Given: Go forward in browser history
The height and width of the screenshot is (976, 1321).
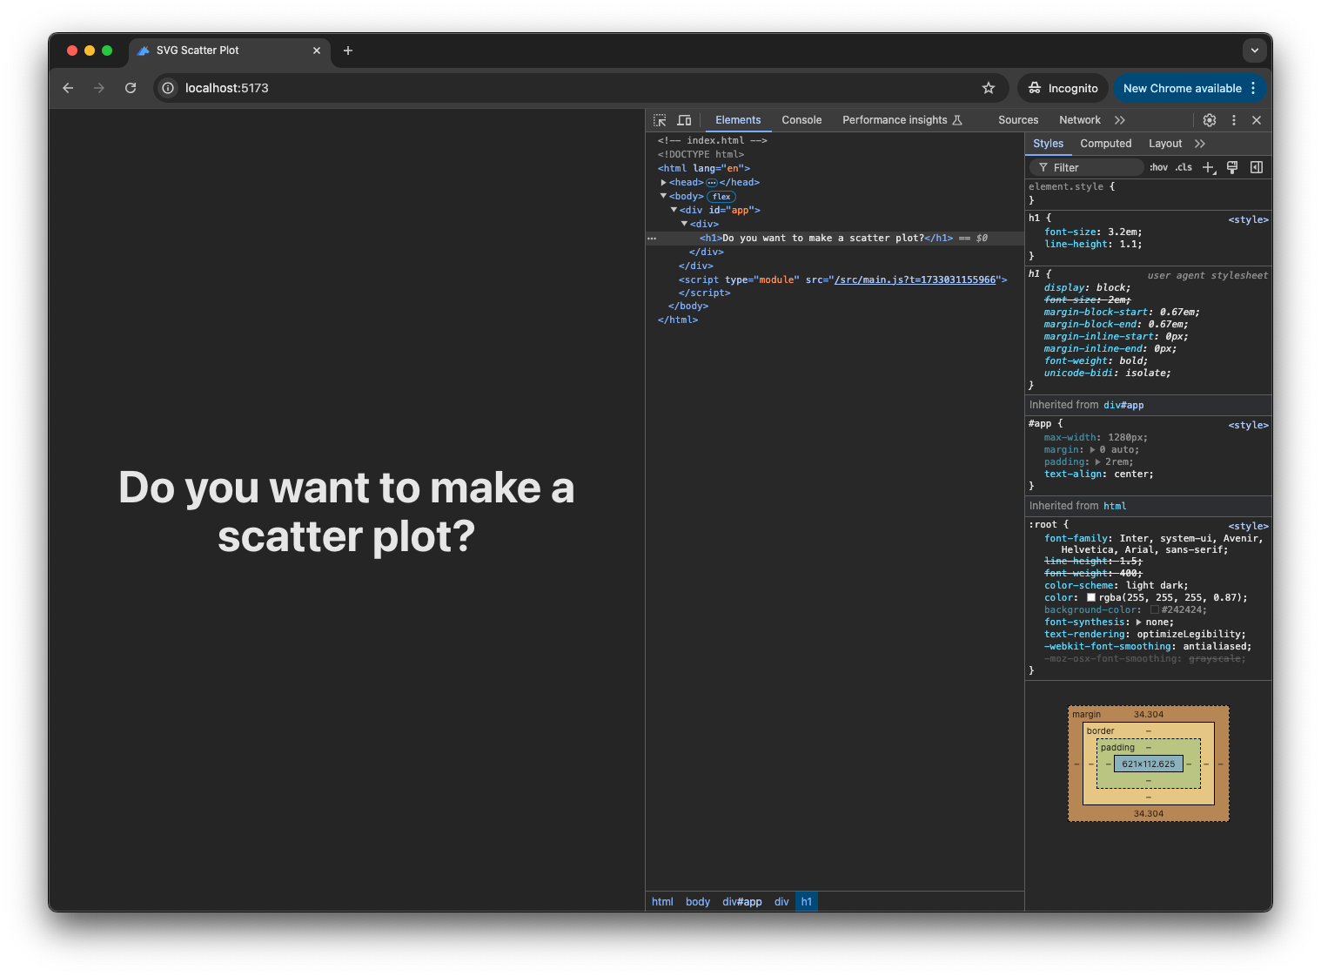Looking at the screenshot, I should [99, 88].
